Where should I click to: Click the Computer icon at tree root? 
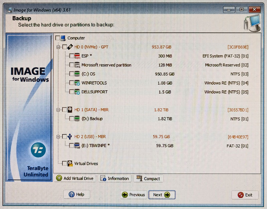pos(63,38)
